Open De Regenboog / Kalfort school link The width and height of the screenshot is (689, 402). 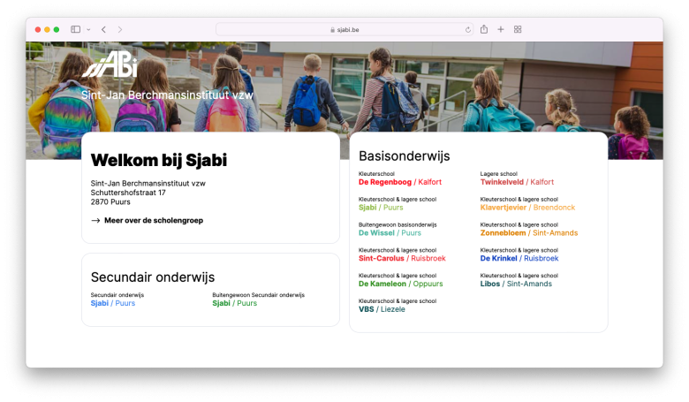pos(400,182)
